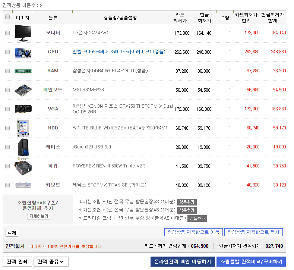Click iGuju G20 USB 3.0 product name
Screen dimensions: 294x270
coord(92,147)
